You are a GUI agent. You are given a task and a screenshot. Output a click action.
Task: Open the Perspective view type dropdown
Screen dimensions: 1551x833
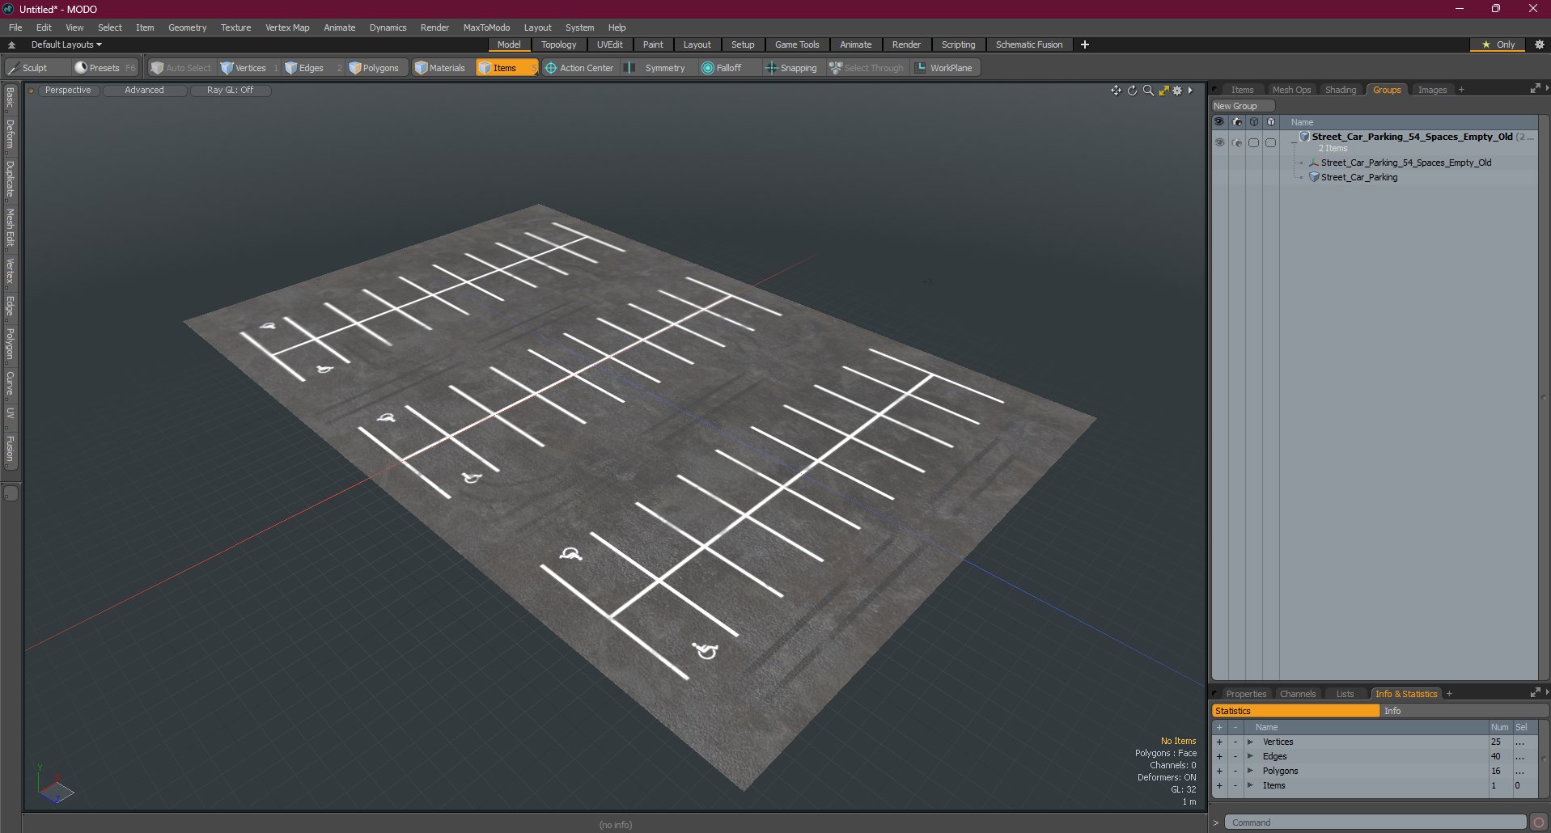[68, 91]
